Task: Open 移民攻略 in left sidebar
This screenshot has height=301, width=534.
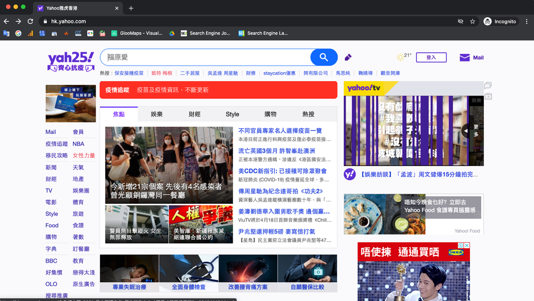Action: (x=57, y=155)
